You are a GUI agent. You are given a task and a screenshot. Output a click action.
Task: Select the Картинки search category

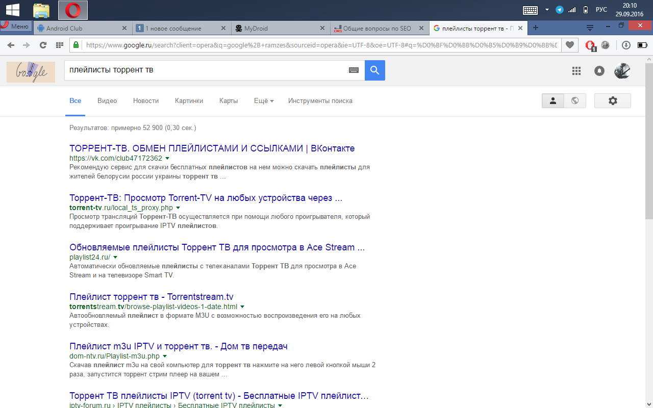189,101
